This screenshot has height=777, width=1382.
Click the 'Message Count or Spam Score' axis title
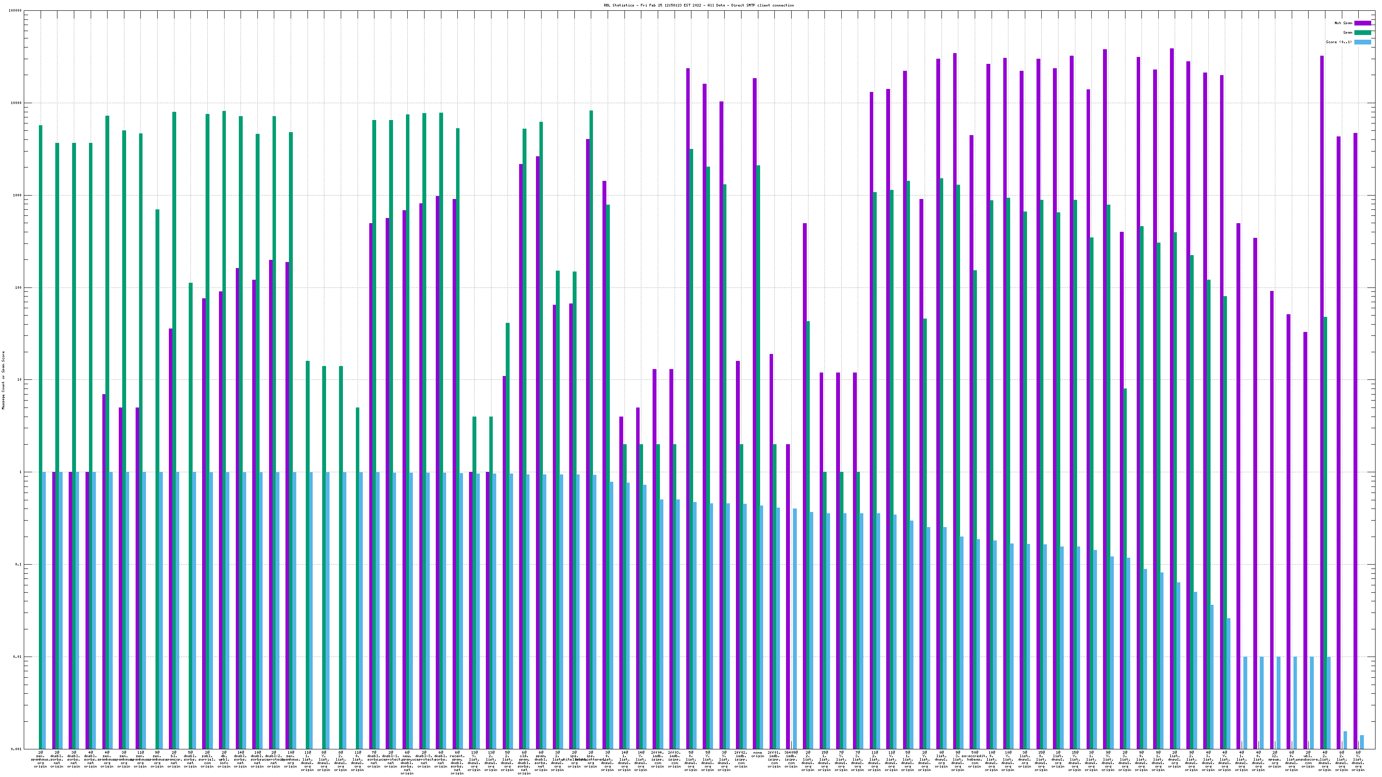click(x=3, y=380)
